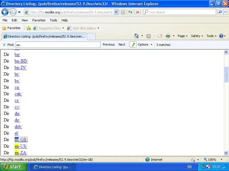
Task: Expand the Home button dropdown arrow
Action: pos(142,36)
